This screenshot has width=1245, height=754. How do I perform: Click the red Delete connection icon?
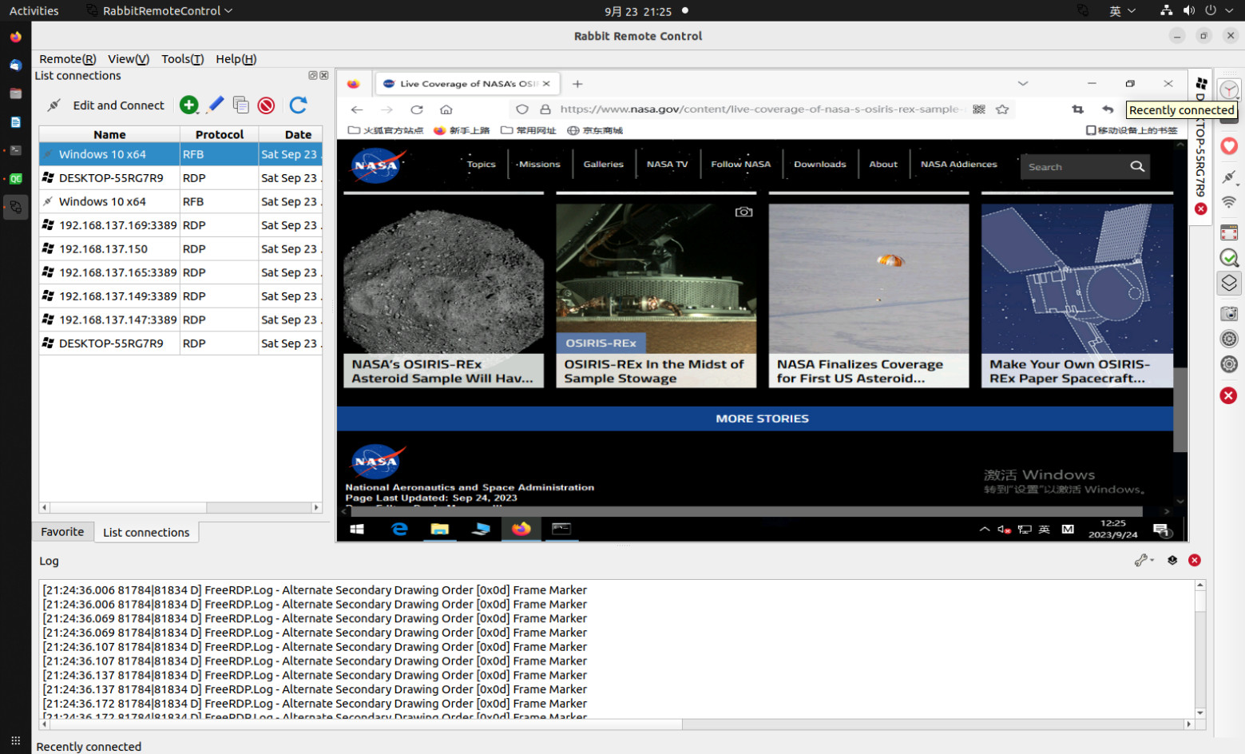267,105
